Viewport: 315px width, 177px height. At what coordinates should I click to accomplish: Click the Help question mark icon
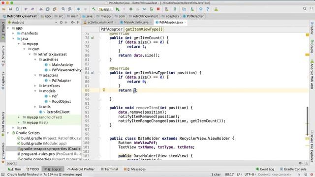(208, 9)
